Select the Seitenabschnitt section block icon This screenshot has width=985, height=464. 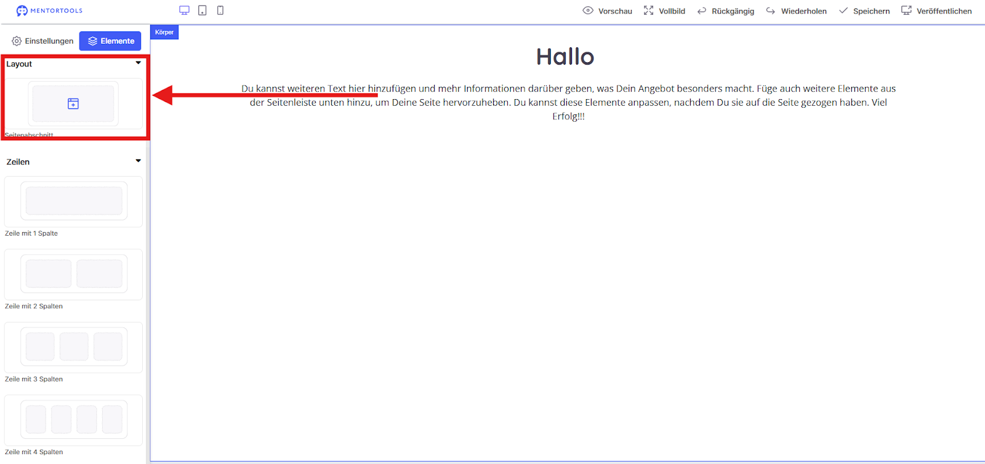73,103
